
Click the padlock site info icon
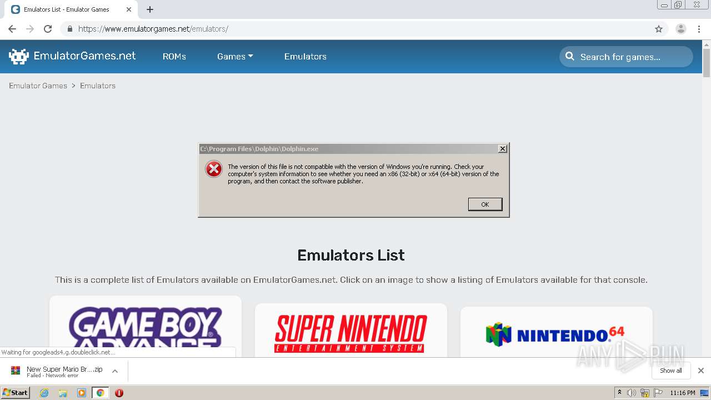[69, 29]
